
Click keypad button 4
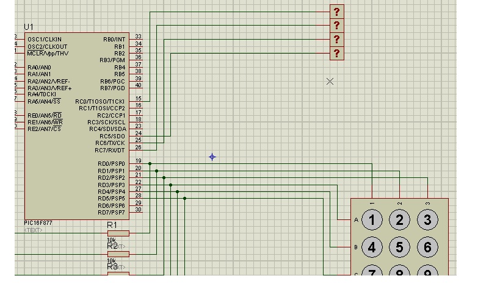coord(372,247)
